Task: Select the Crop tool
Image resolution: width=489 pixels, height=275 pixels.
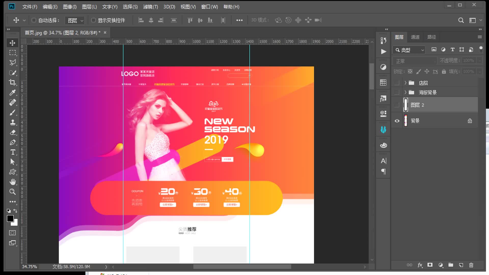Action: click(x=12, y=82)
